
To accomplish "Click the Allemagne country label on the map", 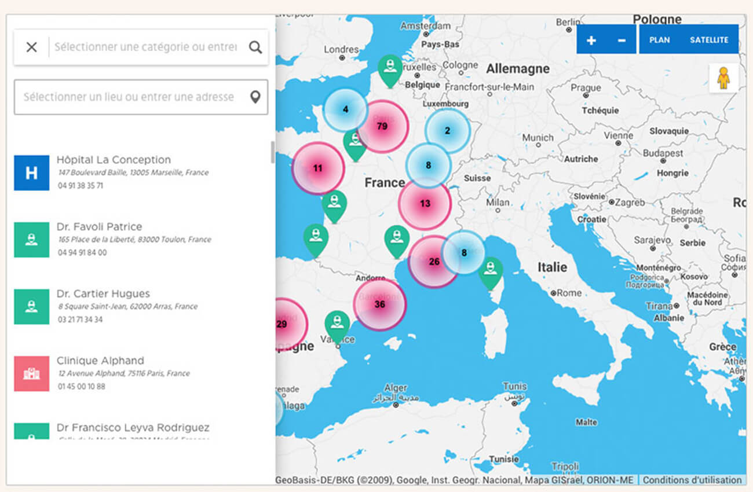I will (x=518, y=69).
